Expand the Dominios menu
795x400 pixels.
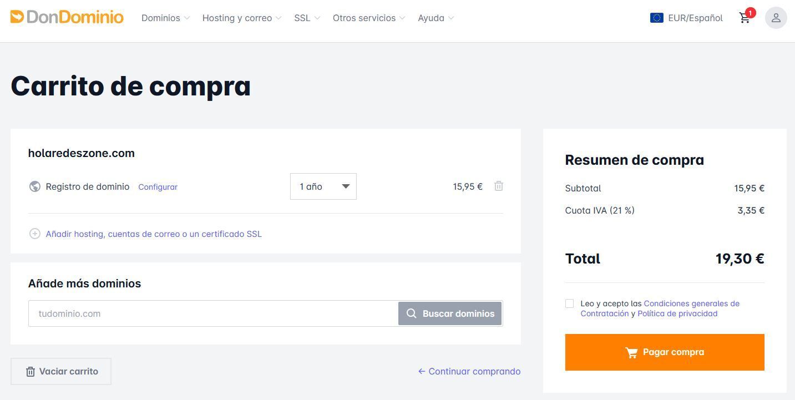(x=165, y=18)
